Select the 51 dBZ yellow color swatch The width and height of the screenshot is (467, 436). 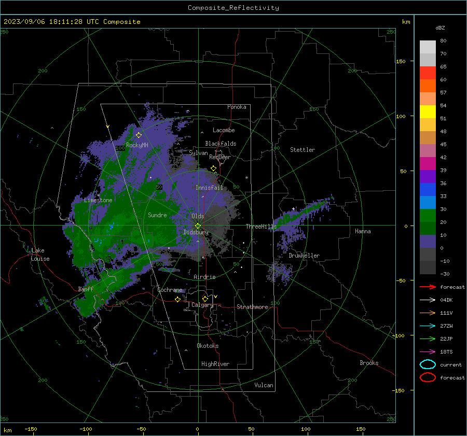pyautogui.click(x=428, y=112)
